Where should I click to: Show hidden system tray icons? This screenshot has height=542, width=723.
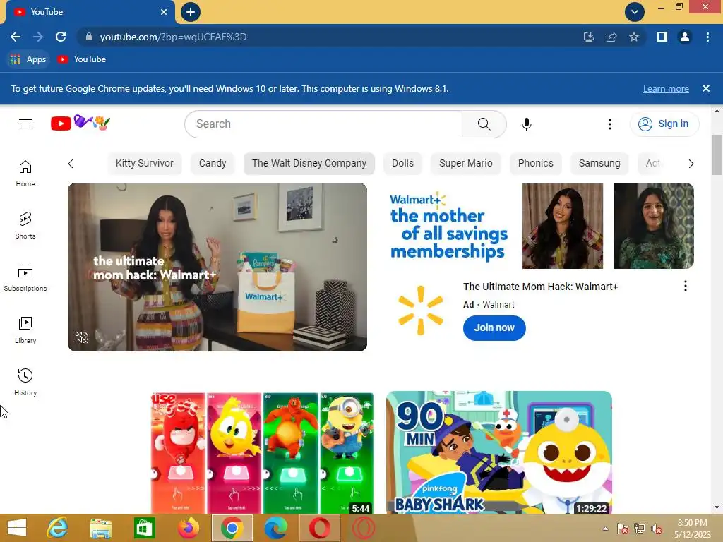(605, 529)
